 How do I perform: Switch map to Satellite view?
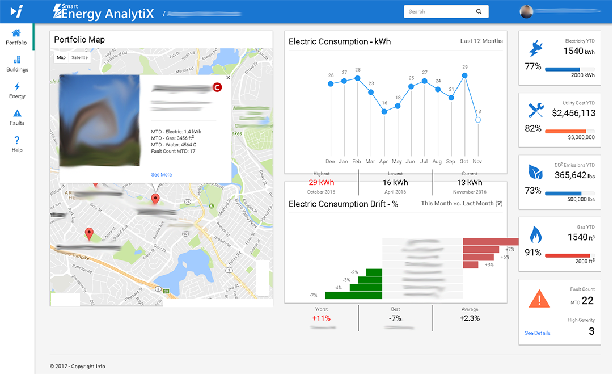pos(79,57)
